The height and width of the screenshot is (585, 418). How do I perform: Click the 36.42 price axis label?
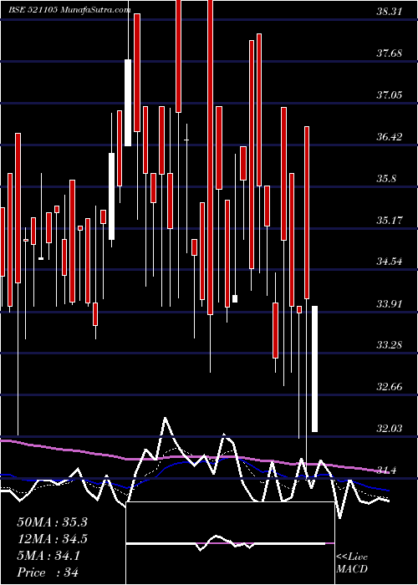389,137
